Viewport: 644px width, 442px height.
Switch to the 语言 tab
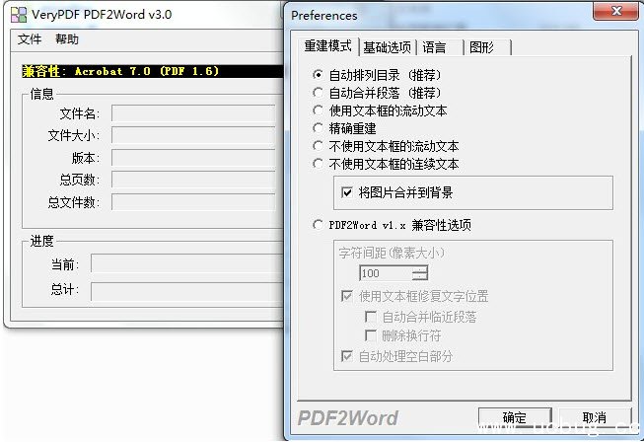click(435, 47)
